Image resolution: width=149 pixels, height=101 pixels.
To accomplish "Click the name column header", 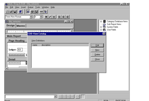I will tap(36, 45).
